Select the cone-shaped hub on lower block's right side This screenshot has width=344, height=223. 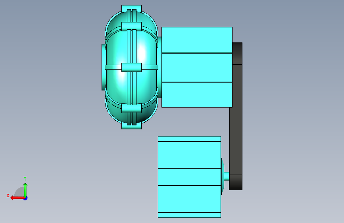click(223, 176)
